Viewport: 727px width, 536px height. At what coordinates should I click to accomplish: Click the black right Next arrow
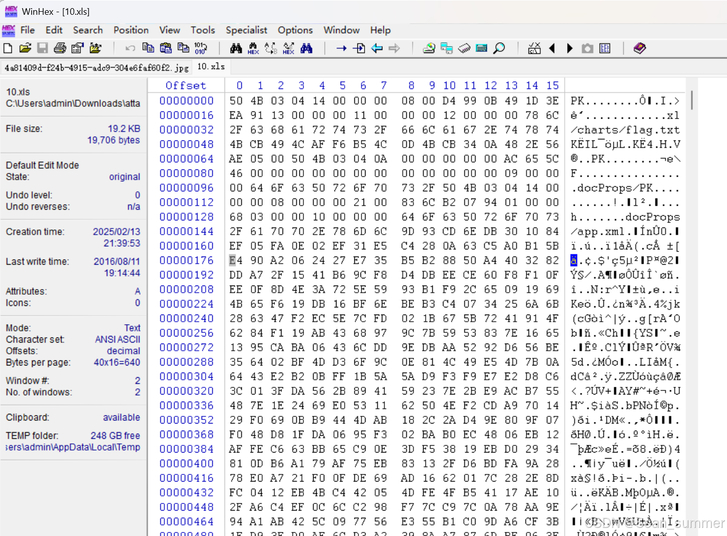570,48
